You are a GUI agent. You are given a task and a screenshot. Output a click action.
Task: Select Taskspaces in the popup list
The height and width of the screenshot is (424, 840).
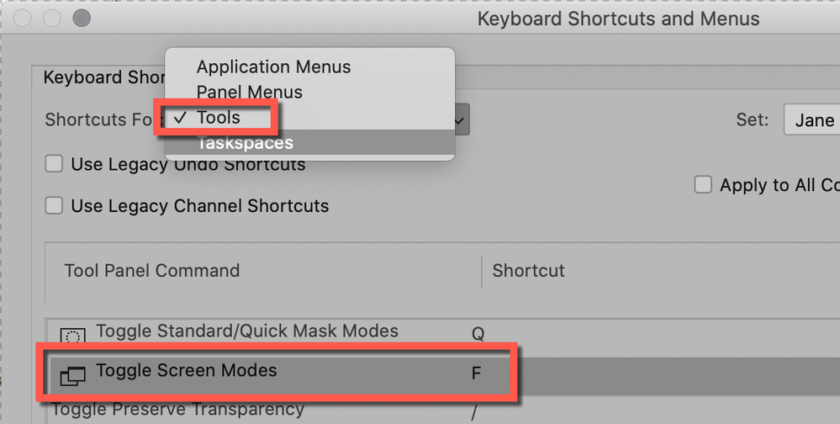tap(245, 143)
